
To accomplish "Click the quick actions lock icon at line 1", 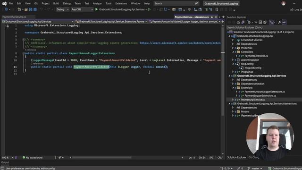I will [x=8, y=25].
